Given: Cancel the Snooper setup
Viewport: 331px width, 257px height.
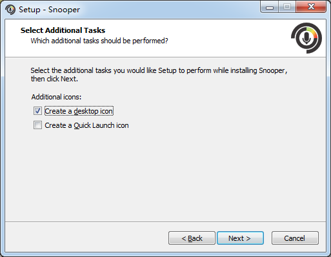Looking at the screenshot, I should tap(295, 238).
